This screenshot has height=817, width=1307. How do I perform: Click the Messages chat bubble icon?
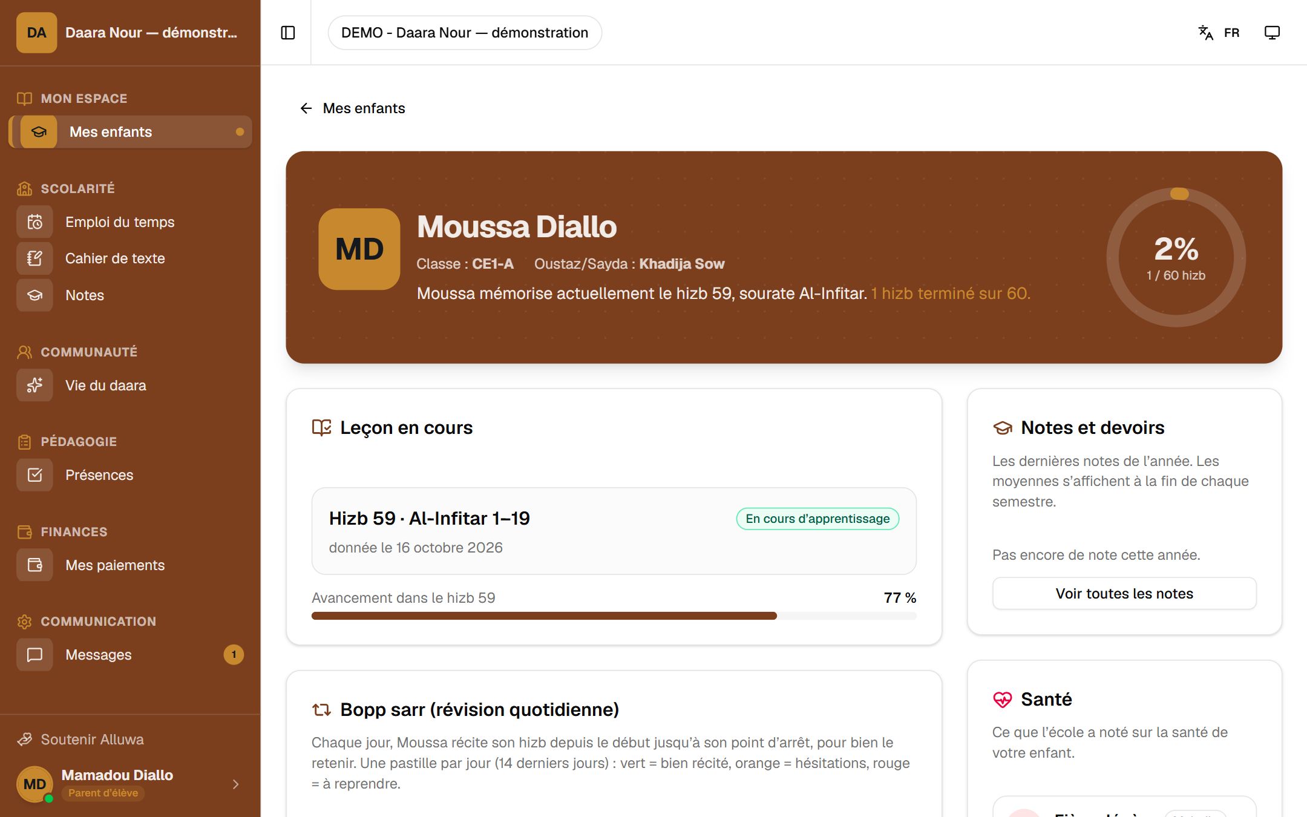click(x=35, y=655)
